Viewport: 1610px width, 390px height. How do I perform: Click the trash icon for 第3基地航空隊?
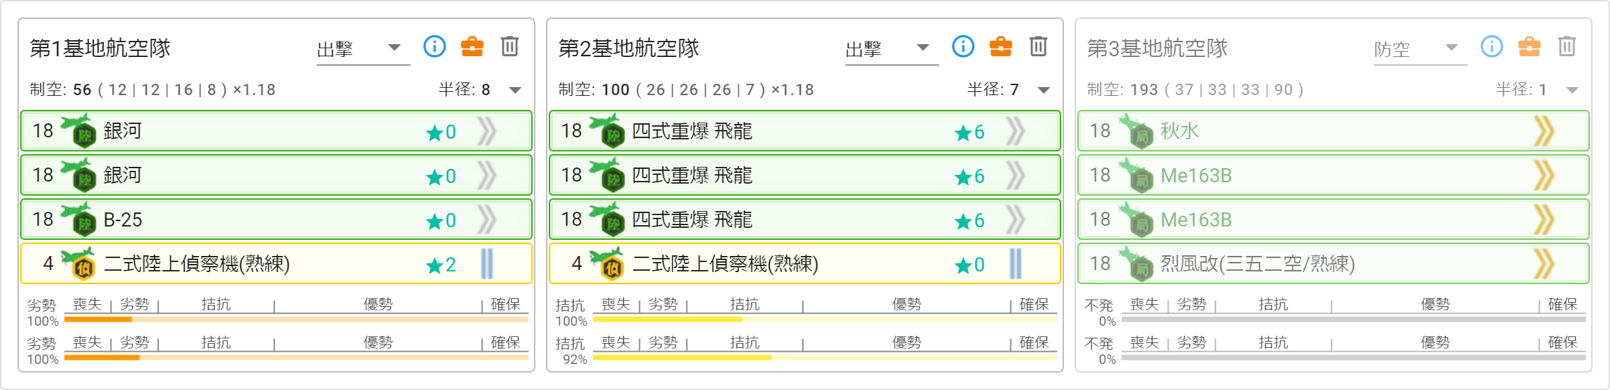click(x=1567, y=47)
